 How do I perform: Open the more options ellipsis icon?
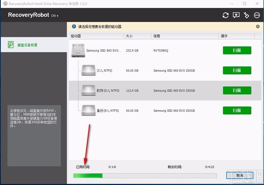[257, 15]
